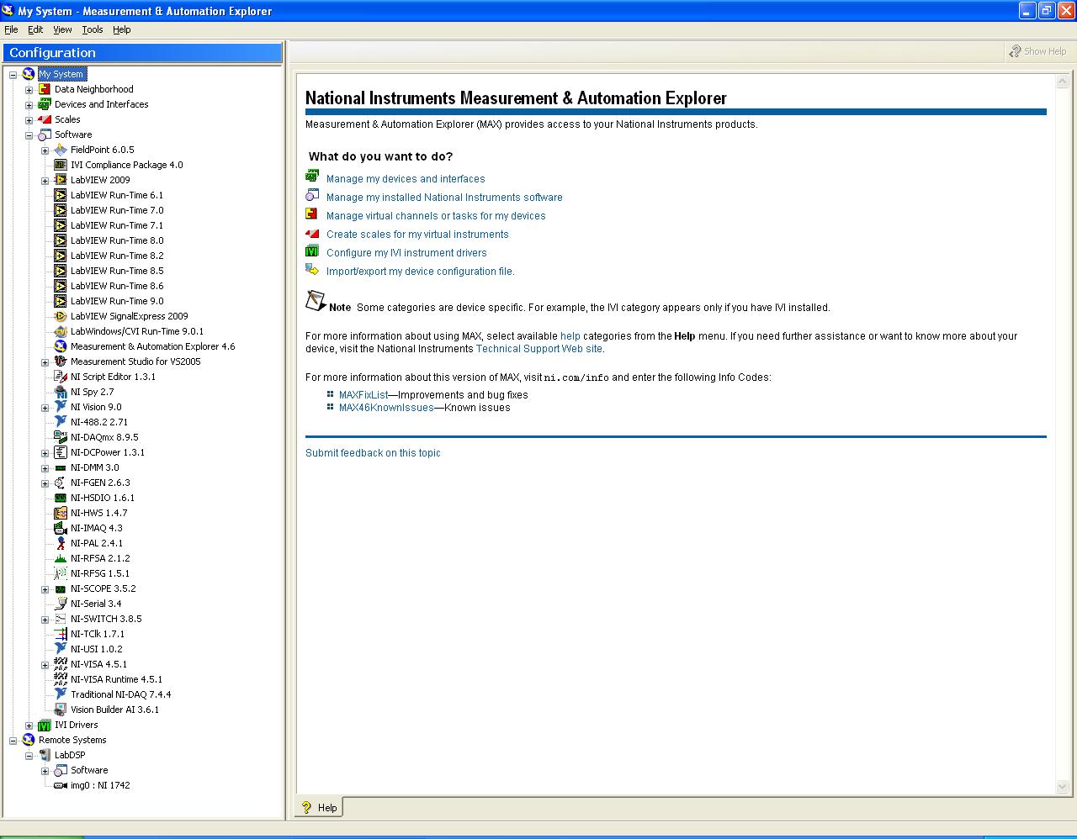This screenshot has width=1077, height=839.
Task: Click the NI-SWITCH 3.8.5 icon
Action: (61, 619)
